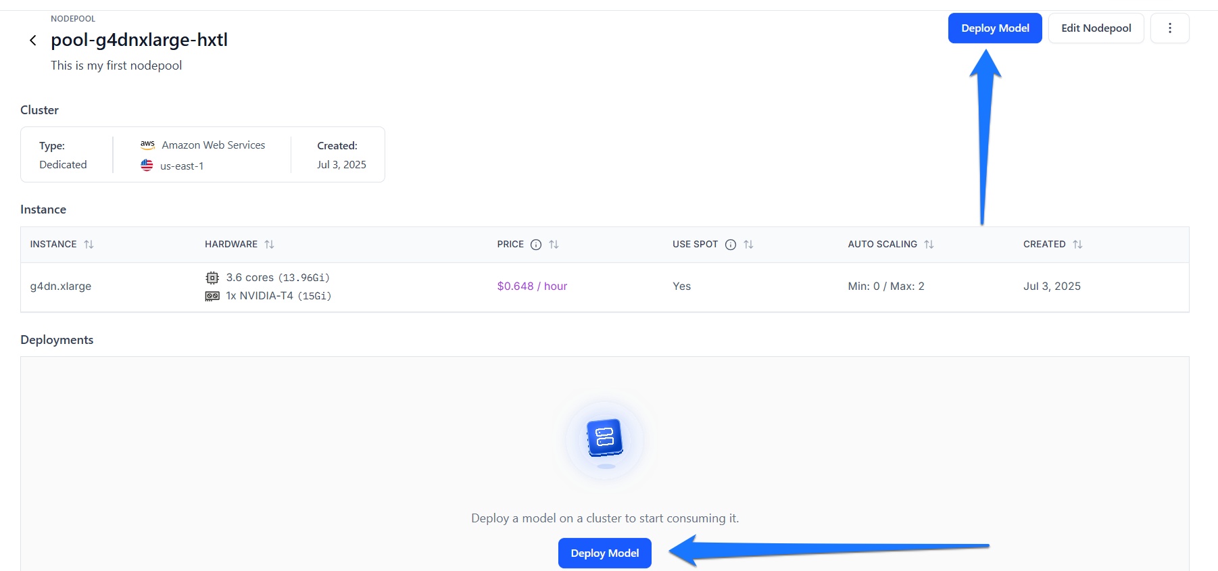
Task: Click the us-east-1 region text
Action: (182, 166)
